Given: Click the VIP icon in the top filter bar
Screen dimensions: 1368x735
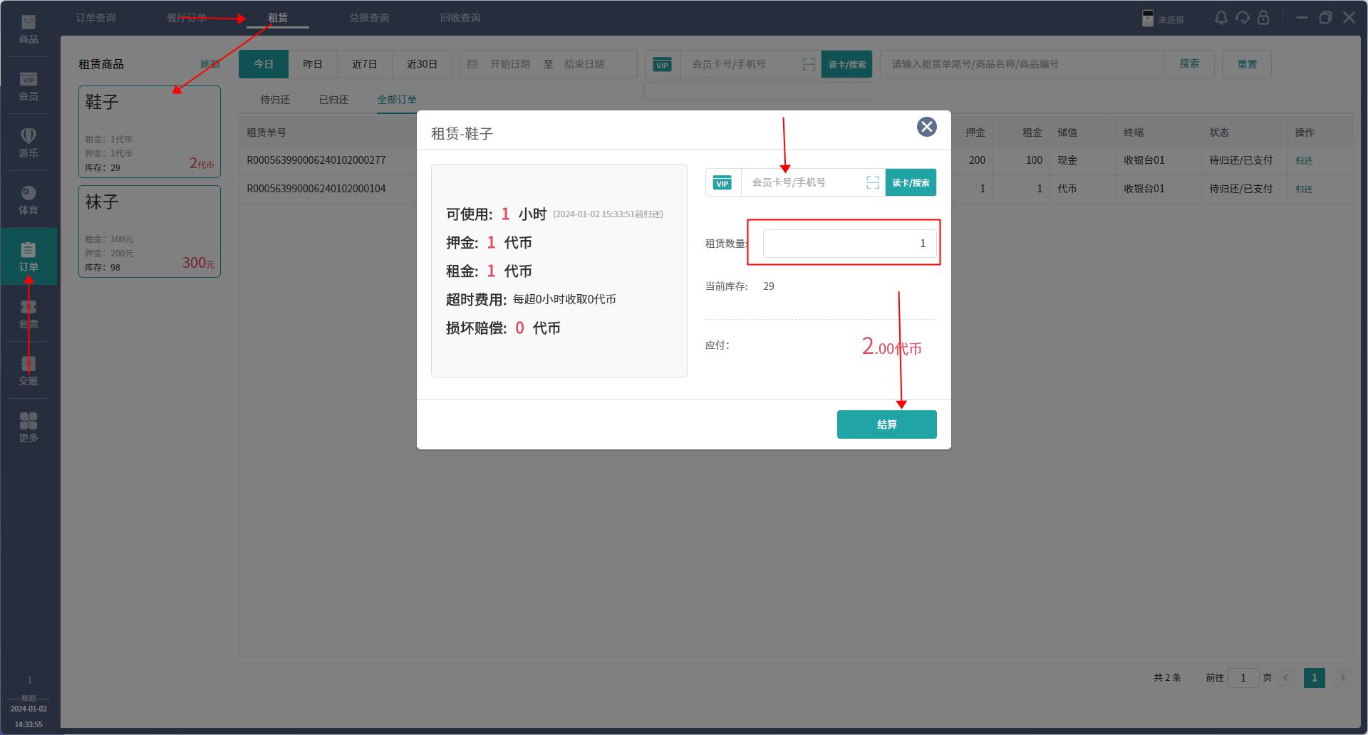Looking at the screenshot, I should coord(662,65).
